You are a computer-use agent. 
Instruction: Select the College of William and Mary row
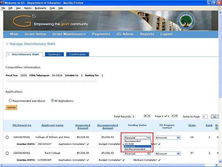(7, 137)
